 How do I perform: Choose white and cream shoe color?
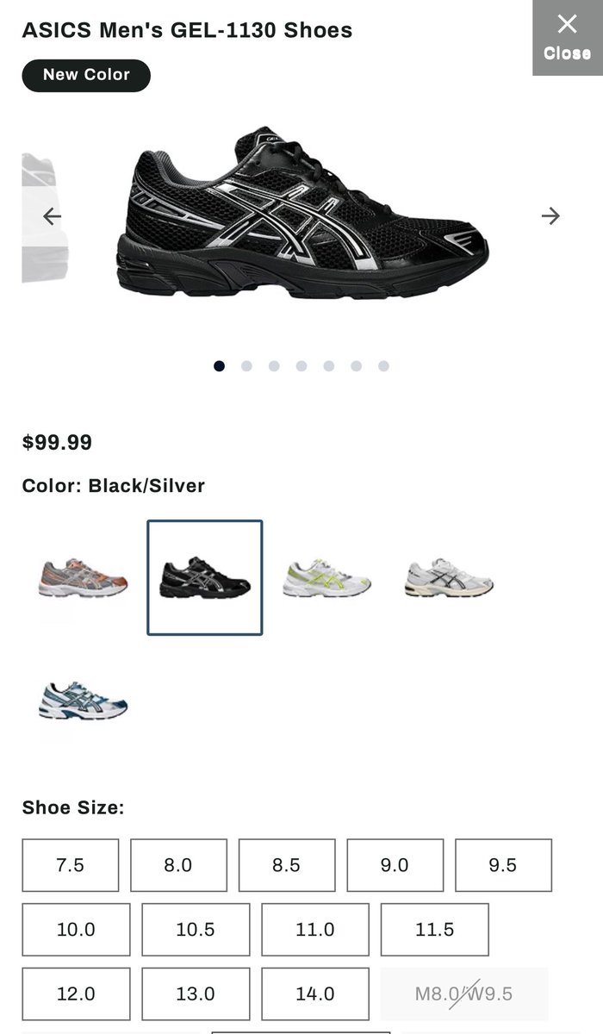pos(449,577)
